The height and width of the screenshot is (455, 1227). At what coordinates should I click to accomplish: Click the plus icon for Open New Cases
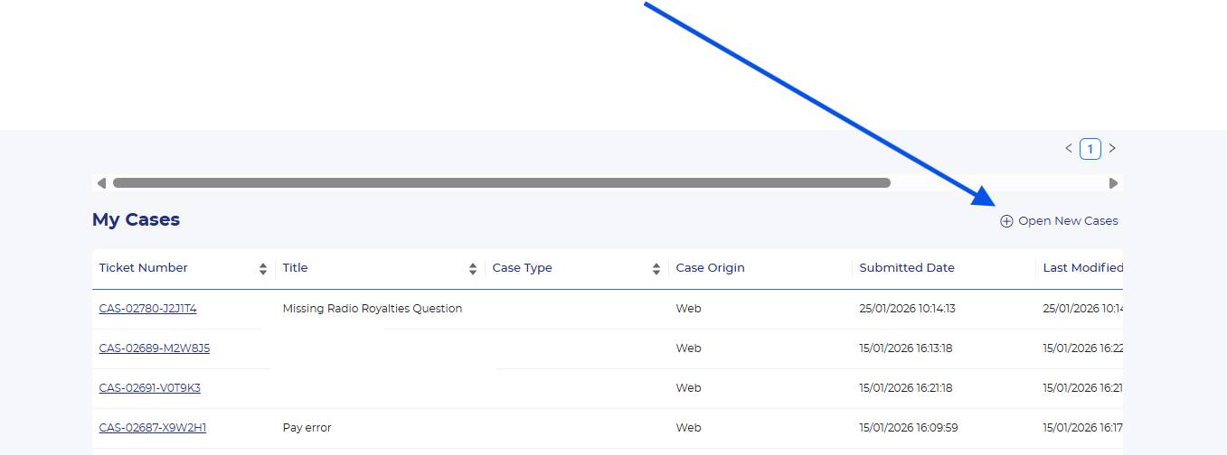click(1006, 221)
